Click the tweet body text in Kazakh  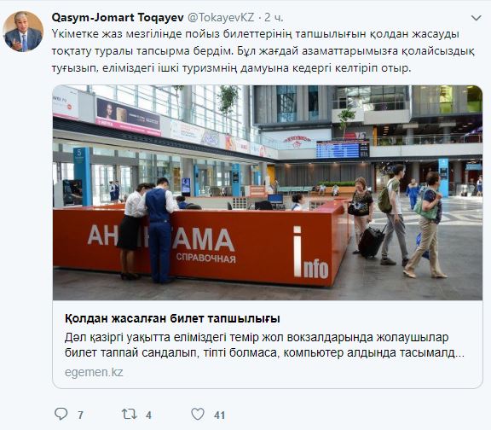[x=263, y=51]
